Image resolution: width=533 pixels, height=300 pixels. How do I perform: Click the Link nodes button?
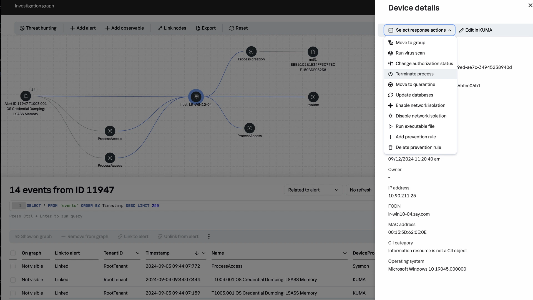[x=172, y=28]
